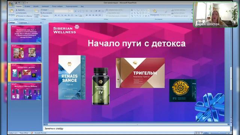This screenshot has width=240, height=135.
Task: Open Quick Styles (Экспресс-стили)
Action: click(x=166, y=12)
